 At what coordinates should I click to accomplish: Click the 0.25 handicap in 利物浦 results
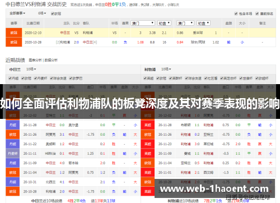[226, 163]
